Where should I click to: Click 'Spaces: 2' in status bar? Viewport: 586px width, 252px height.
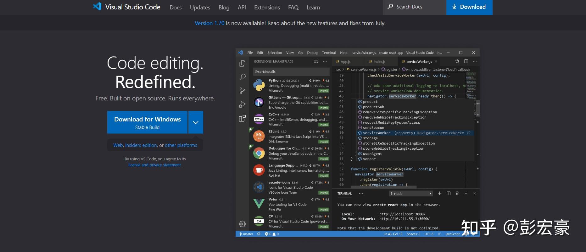(413, 234)
